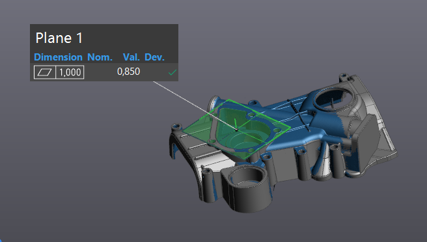Click the green pass checkmark in the annotation
The height and width of the screenshot is (242, 427).
click(x=172, y=72)
